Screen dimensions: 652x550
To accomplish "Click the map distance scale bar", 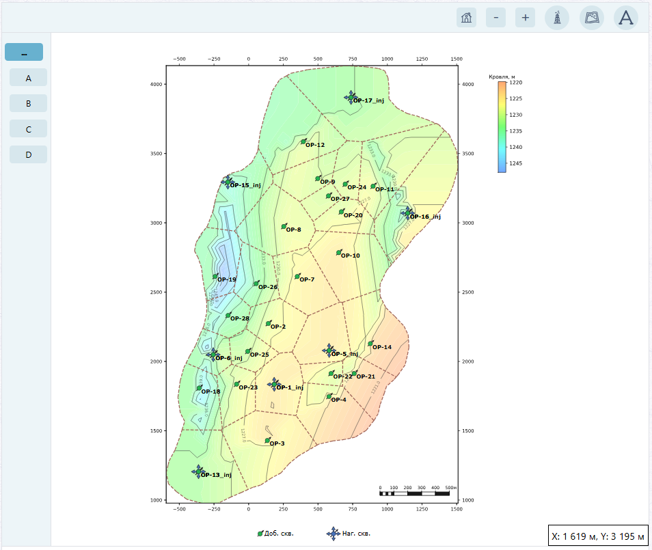I will click(415, 493).
